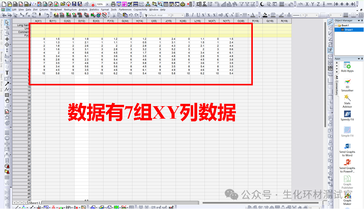Open the File menu
This screenshot has width=364, height=209.
8,9
